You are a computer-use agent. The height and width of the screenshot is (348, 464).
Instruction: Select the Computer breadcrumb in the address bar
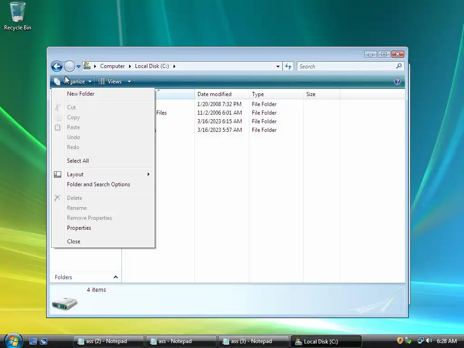point(112,66)
